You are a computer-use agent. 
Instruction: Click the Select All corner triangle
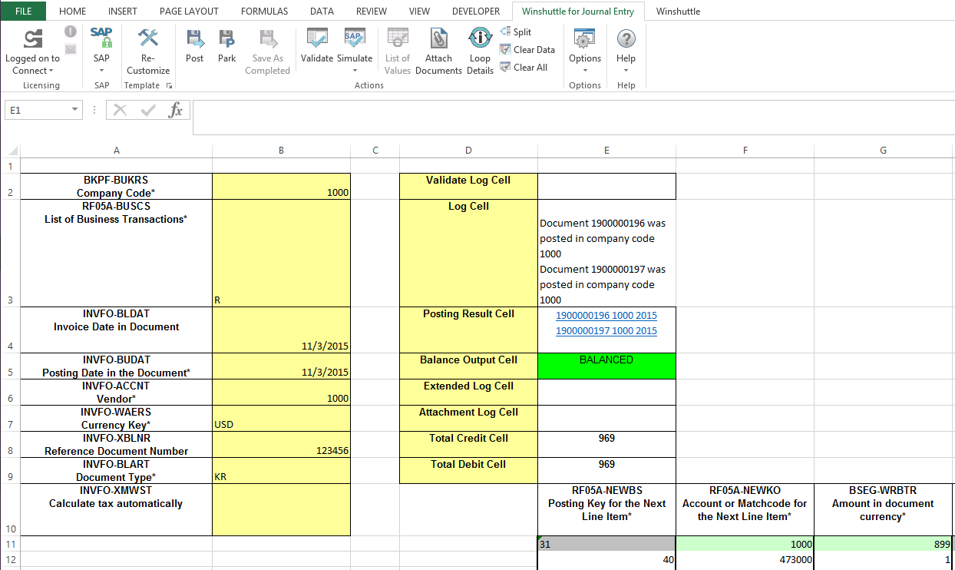click(12, 151)
